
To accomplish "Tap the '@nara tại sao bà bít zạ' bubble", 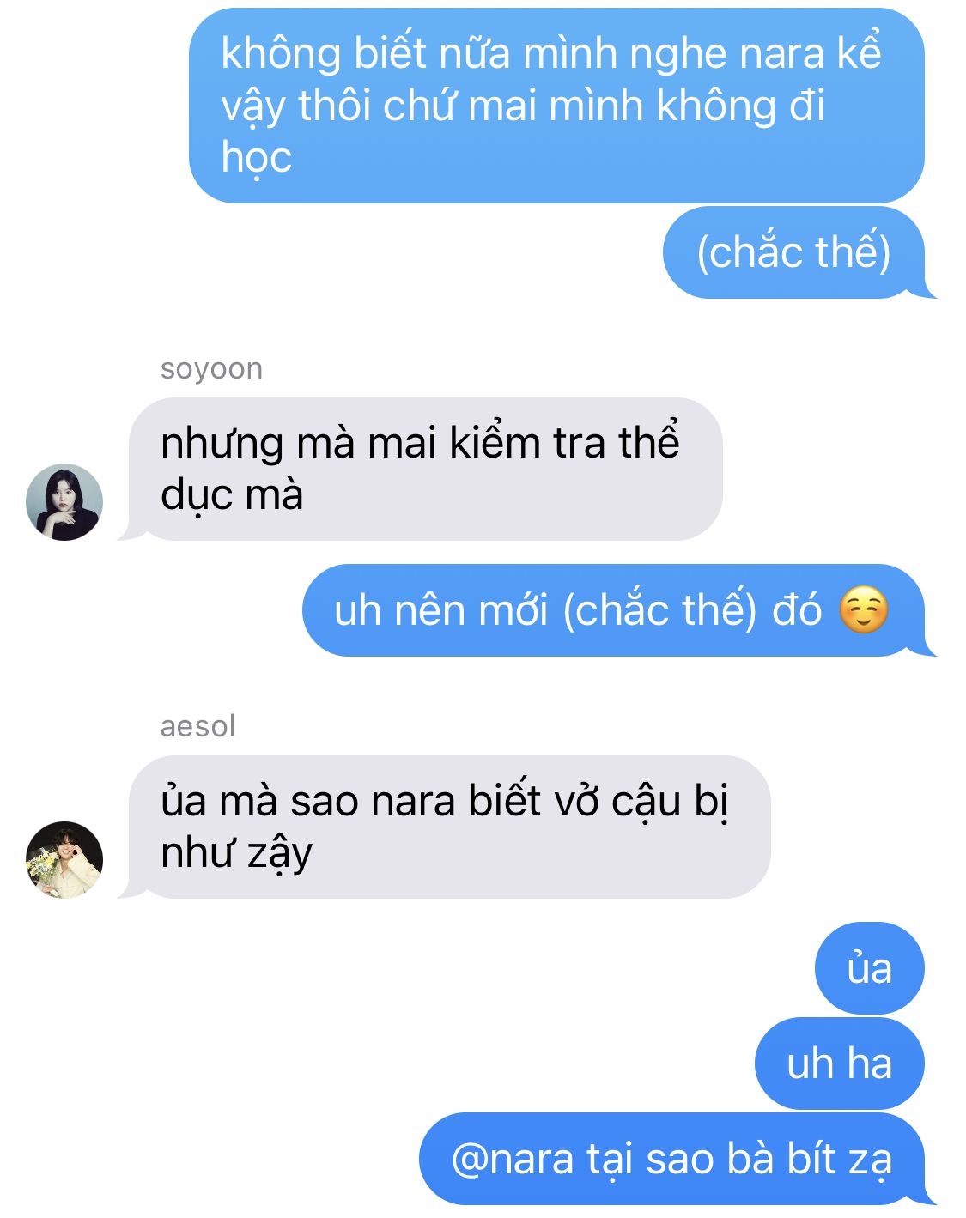I will [672, 1159].
